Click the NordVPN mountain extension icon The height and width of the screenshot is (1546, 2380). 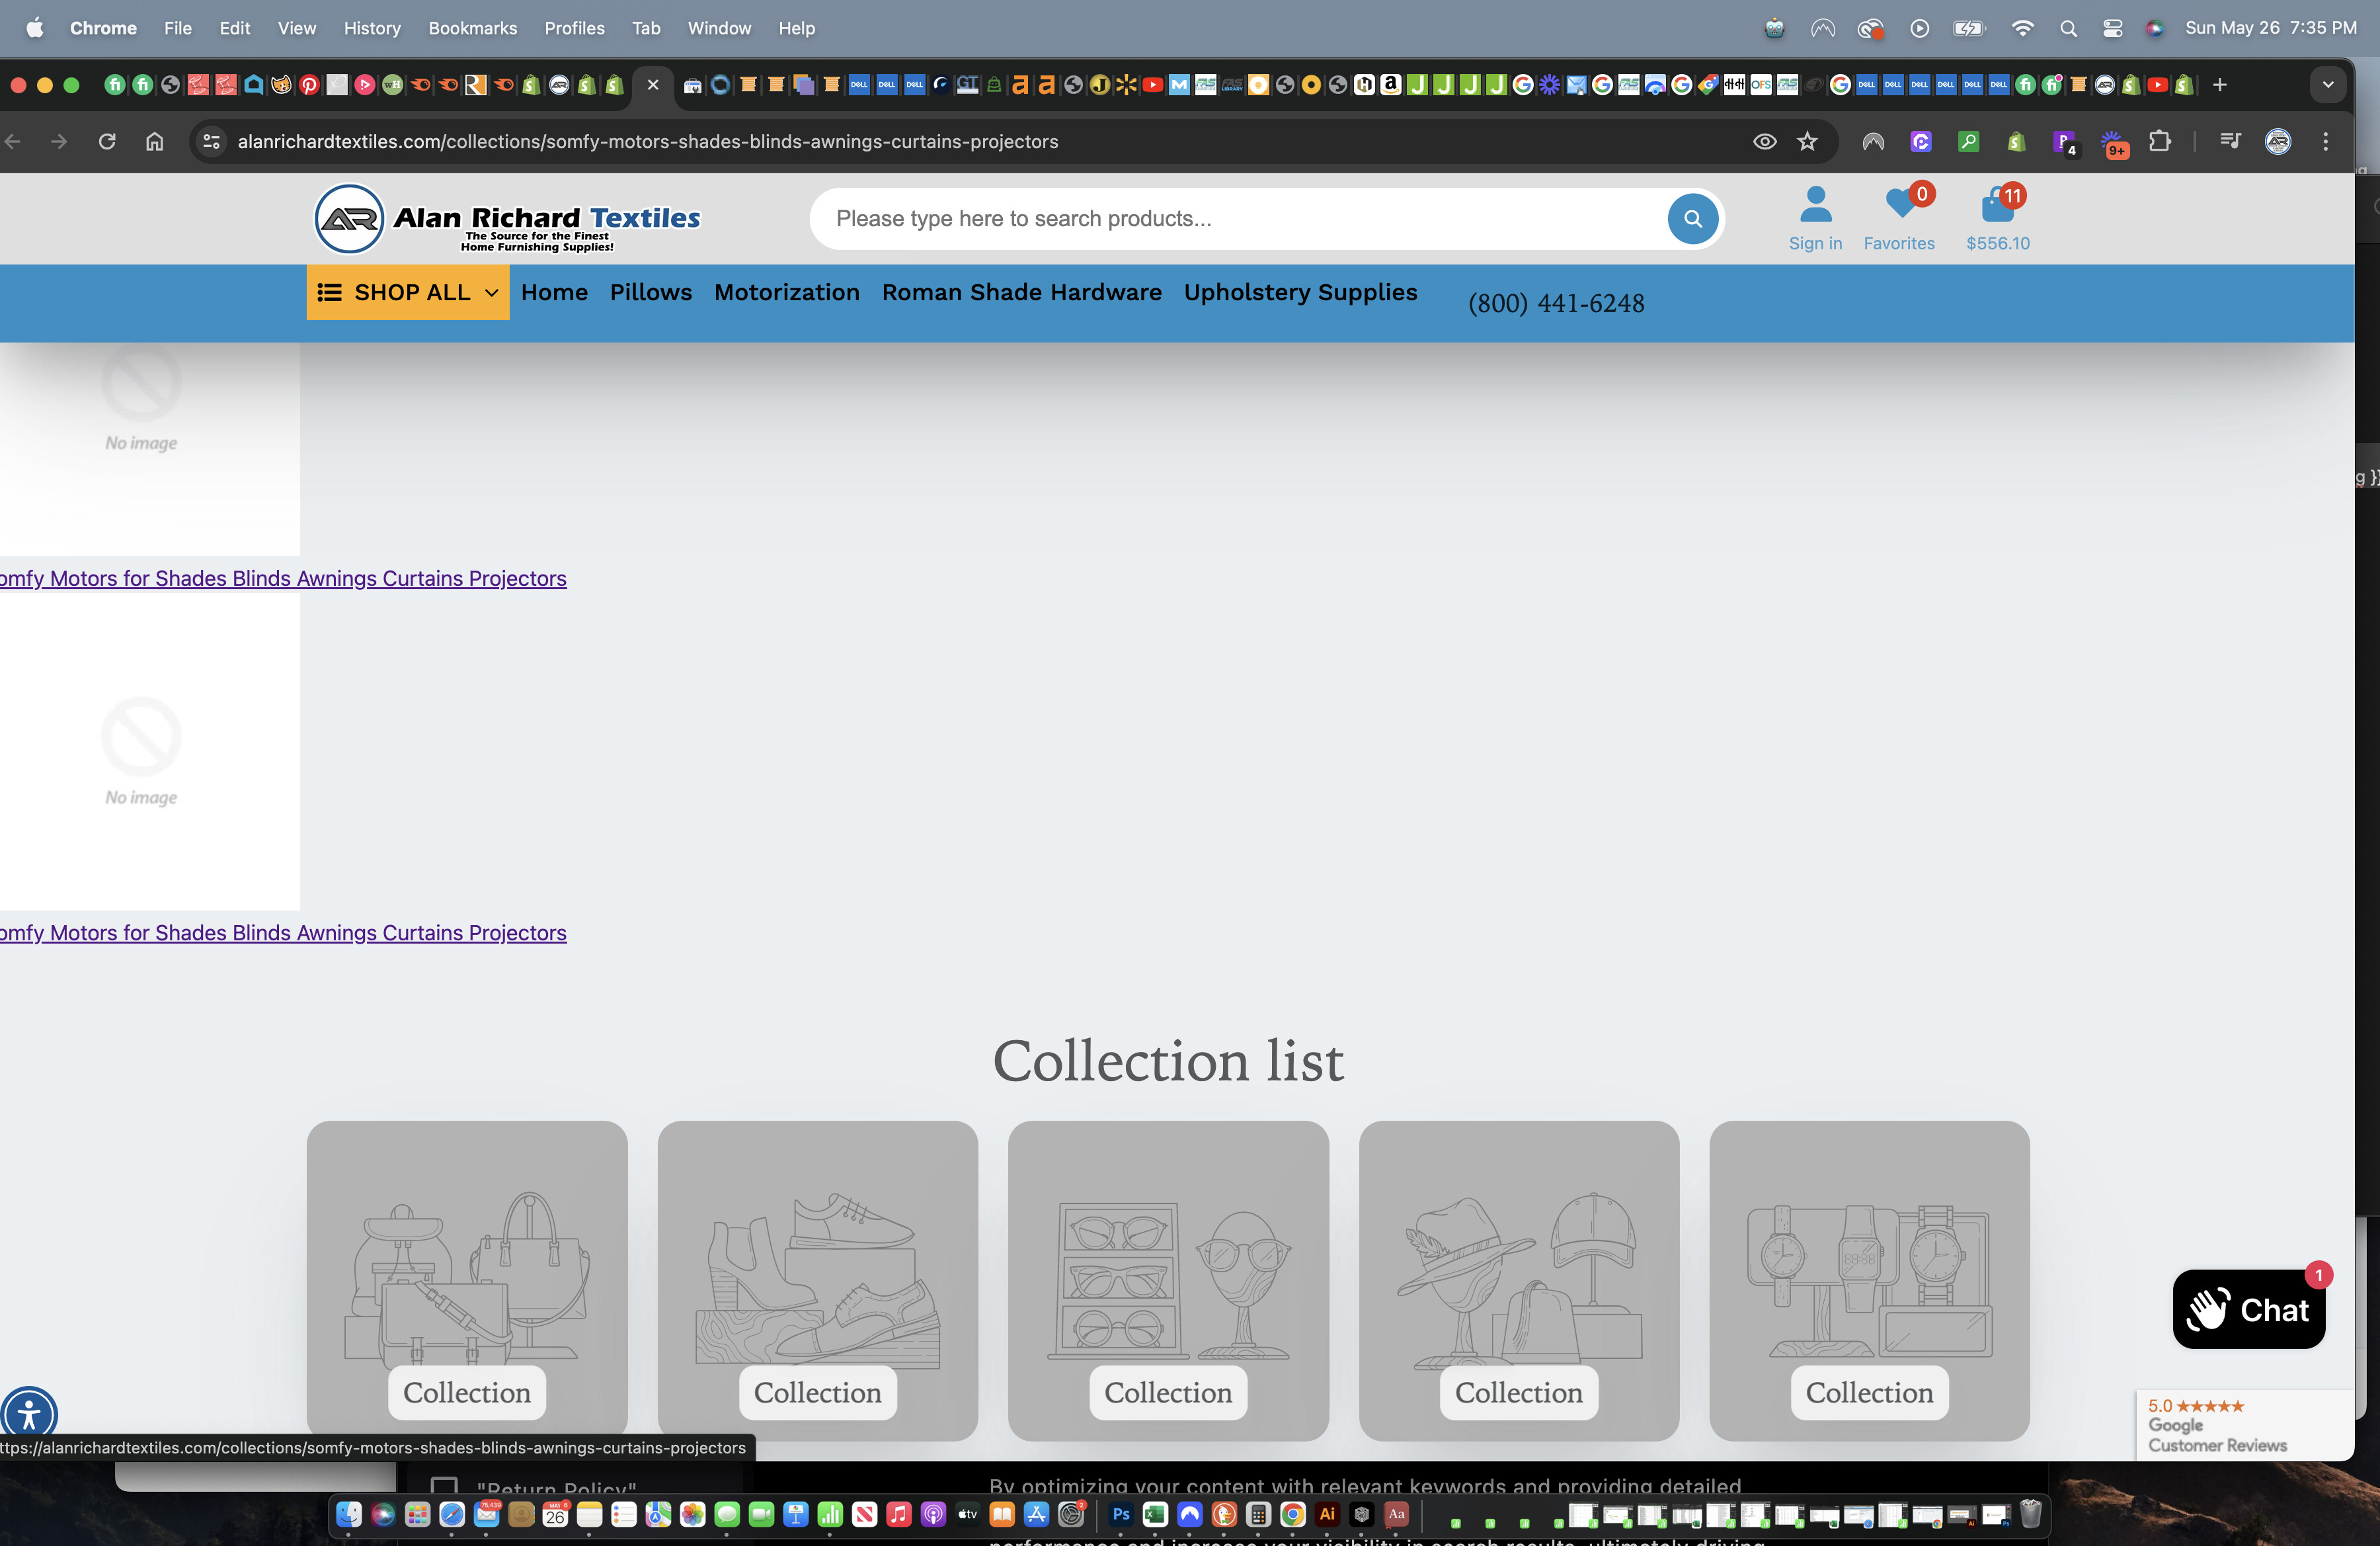[x=1873, y=141]
